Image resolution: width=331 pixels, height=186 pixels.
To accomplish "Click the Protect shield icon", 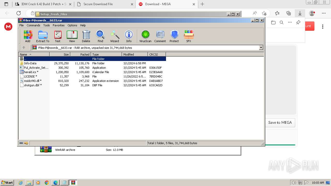I will [174, 36].
